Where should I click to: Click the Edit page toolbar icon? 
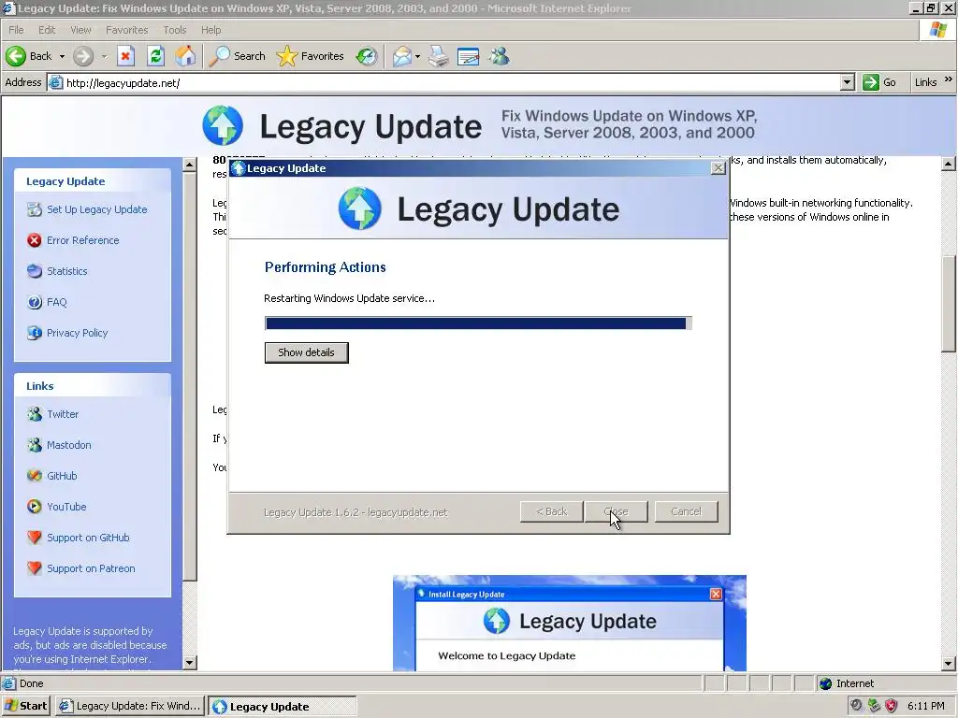468,56
